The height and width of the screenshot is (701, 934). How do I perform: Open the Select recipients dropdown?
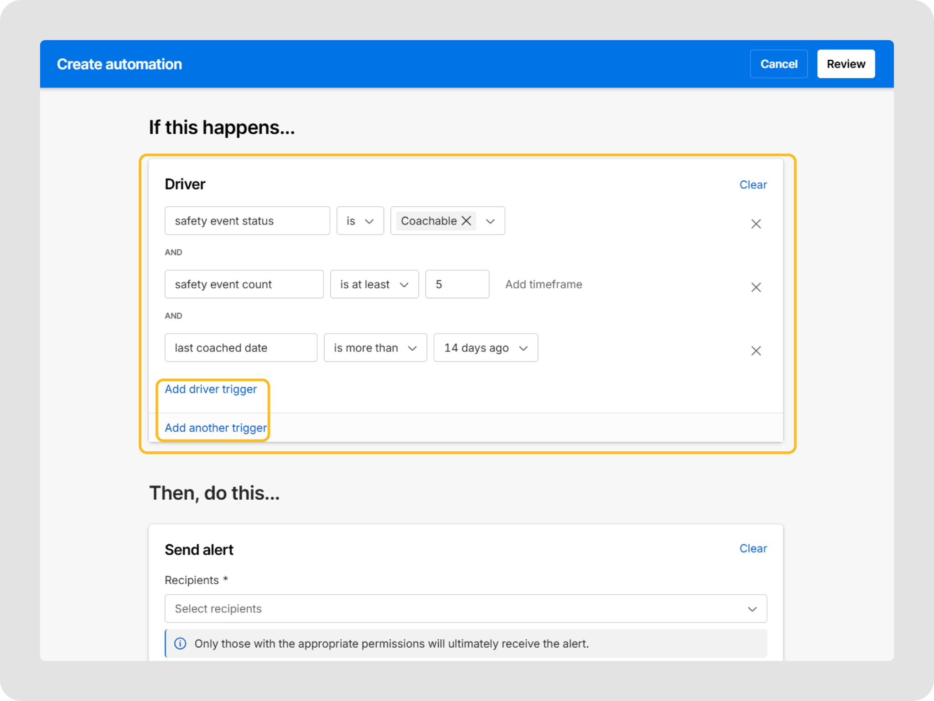[x=465, y=608]
